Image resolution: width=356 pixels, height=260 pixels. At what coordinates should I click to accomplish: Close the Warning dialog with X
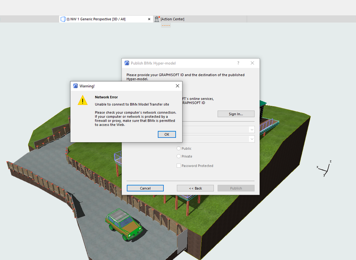[177, 86]
